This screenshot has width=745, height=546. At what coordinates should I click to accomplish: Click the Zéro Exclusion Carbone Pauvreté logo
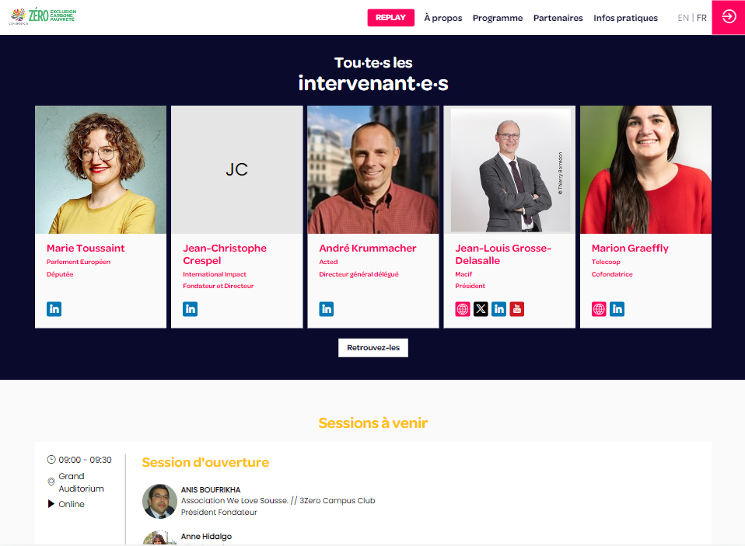[43, 16]
